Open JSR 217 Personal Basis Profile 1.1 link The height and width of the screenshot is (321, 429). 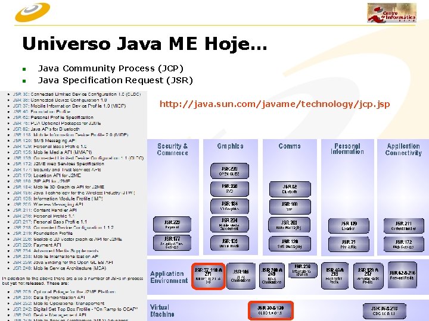click(x=50, y=222)
